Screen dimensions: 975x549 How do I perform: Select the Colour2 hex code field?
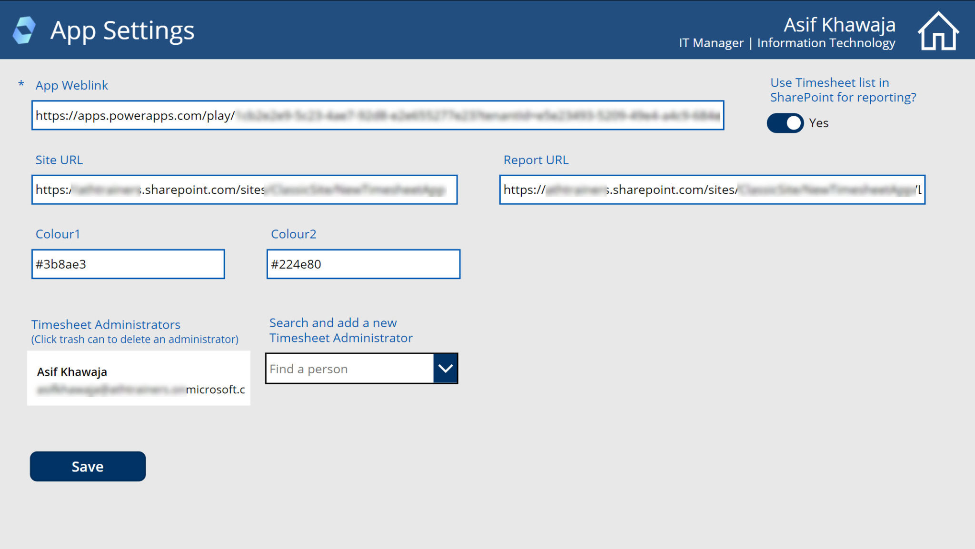tap(363, 264)
